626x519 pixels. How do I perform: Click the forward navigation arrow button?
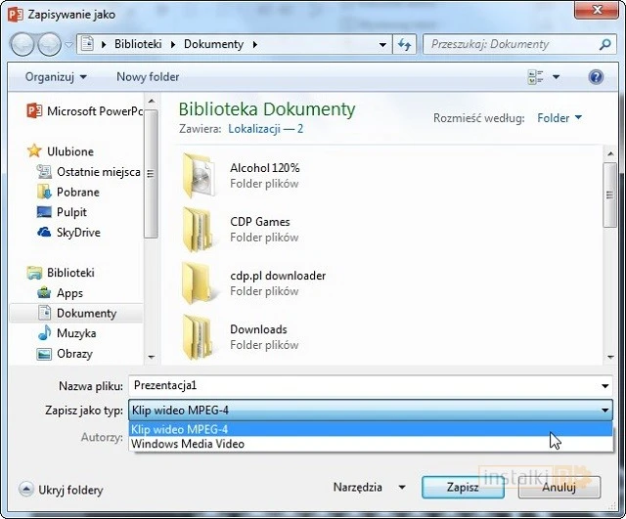click(x=49, y=44)
